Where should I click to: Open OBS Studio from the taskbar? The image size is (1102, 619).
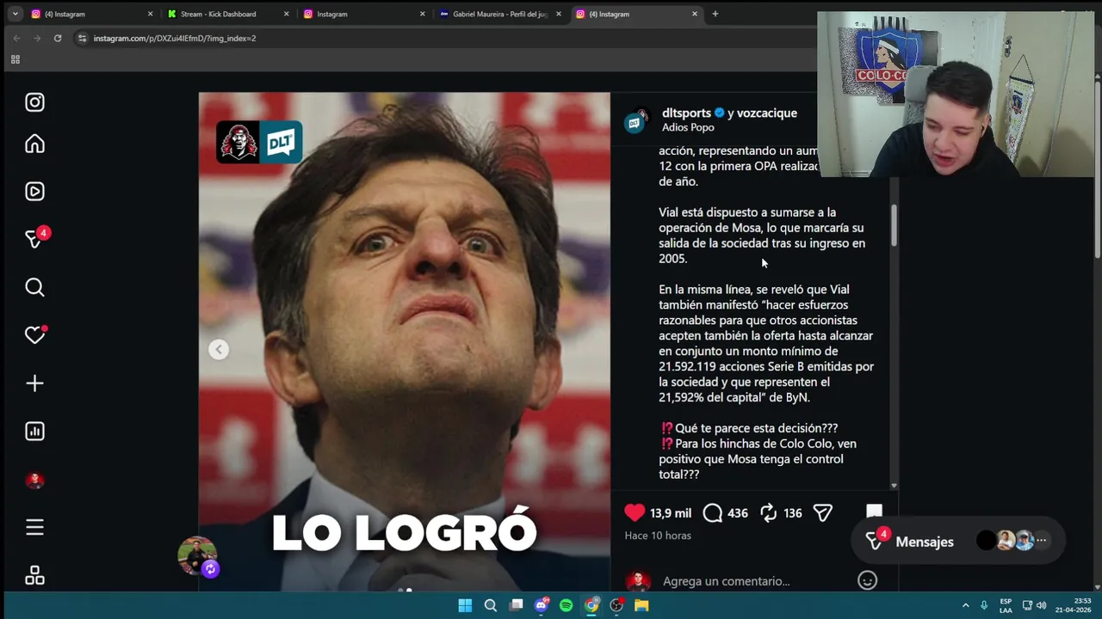(616, 605)
